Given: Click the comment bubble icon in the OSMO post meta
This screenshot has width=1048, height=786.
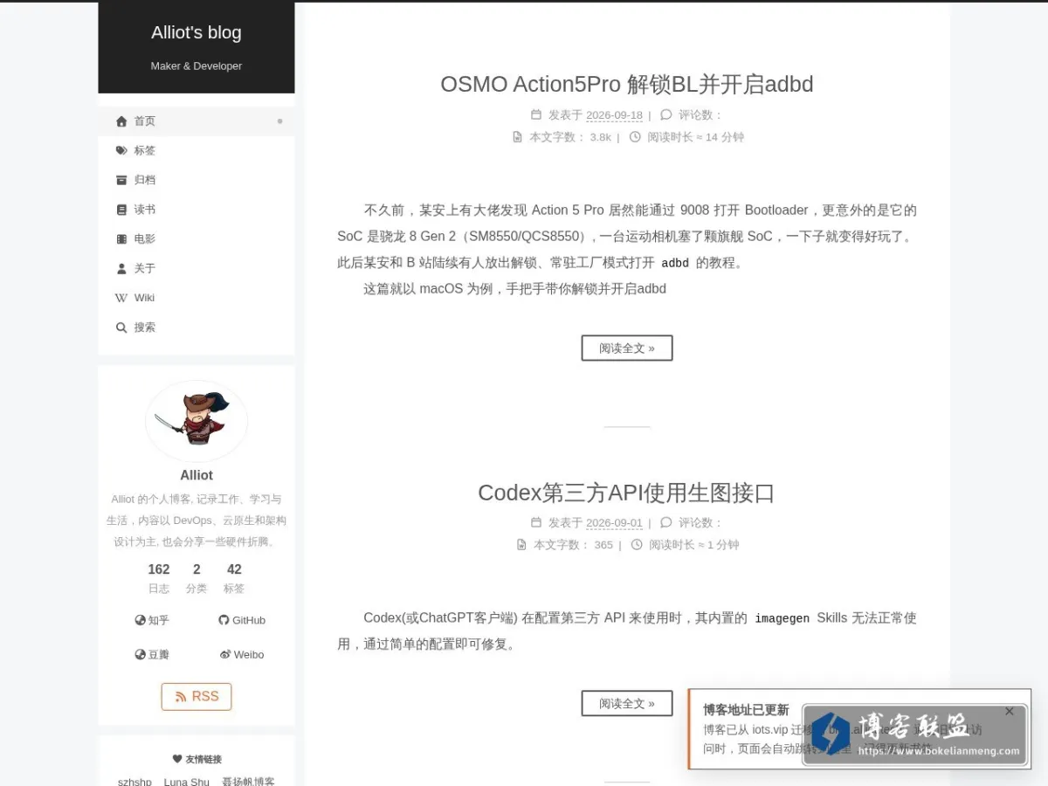Looking at the screenshot, I should 666,114.
